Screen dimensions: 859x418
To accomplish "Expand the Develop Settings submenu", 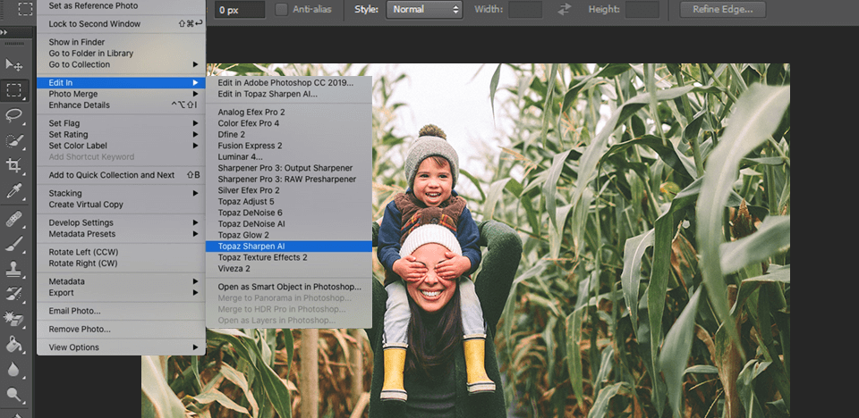I will (x=121, y=222).
